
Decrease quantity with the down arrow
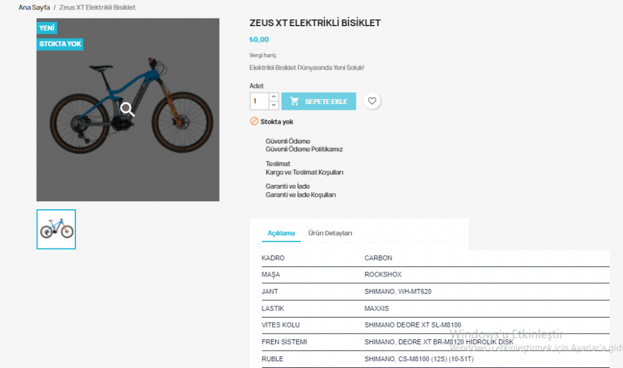(x=273, y=105)
